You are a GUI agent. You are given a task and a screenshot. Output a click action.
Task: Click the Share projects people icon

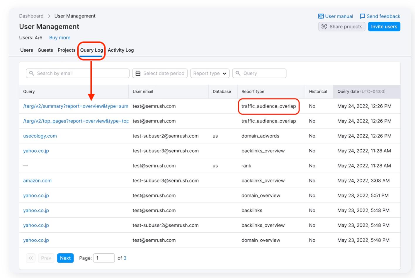pyautogui.click(x=324, y=26)
